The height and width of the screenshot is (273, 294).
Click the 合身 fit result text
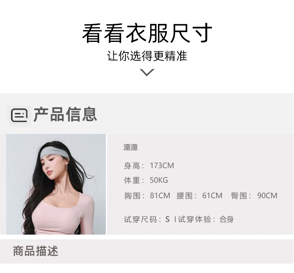(x=227, y=219)
